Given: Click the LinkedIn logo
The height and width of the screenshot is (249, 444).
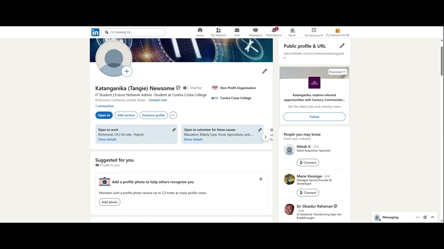Looking at the screenshot, I should [x=95, y=32].
